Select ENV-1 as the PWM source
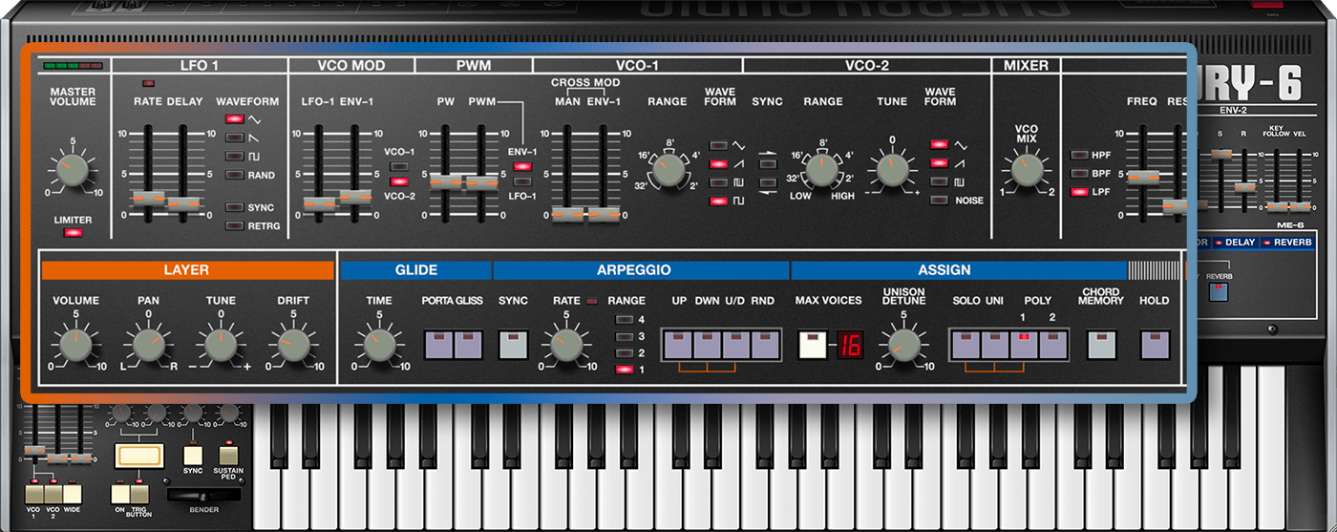This screenshot has height=532, width=1337. pos(521,166)
